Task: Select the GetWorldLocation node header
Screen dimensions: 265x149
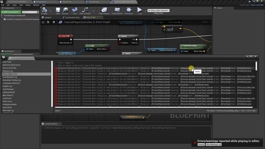Action: [x=193, y=46]
